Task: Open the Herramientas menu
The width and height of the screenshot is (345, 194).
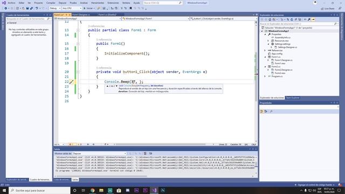Action: click(x=98, y=3)
